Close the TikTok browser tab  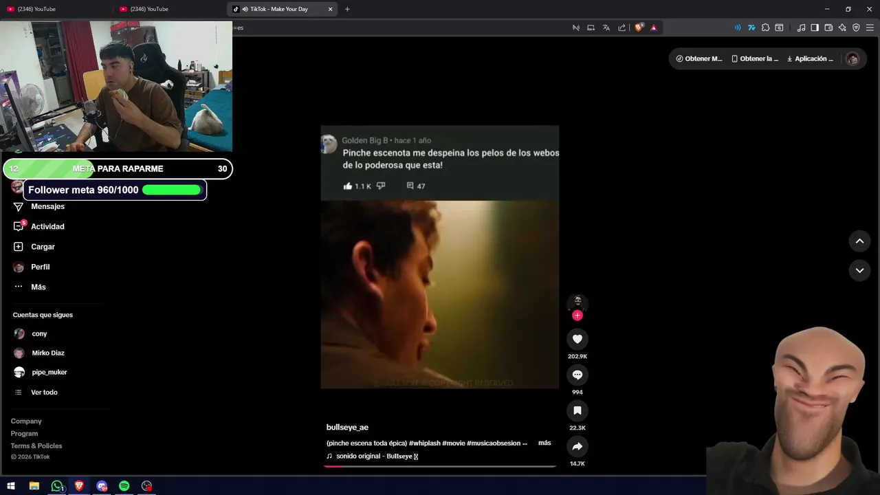click(x=330, y=9)
